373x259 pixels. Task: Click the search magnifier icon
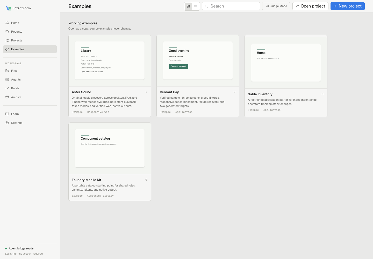point(206,6)
